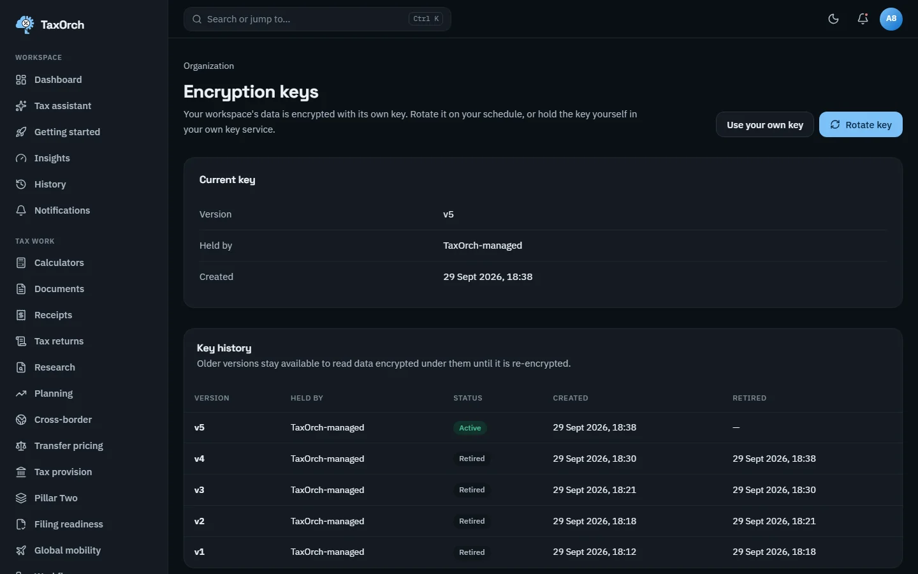The image size is (918, 574).
Task: Click the current key Created value
Action: tap(488, 277)
